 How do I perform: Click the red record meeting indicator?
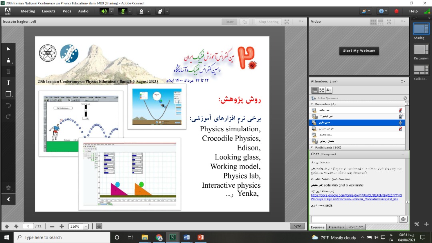(x=396, y=11)
